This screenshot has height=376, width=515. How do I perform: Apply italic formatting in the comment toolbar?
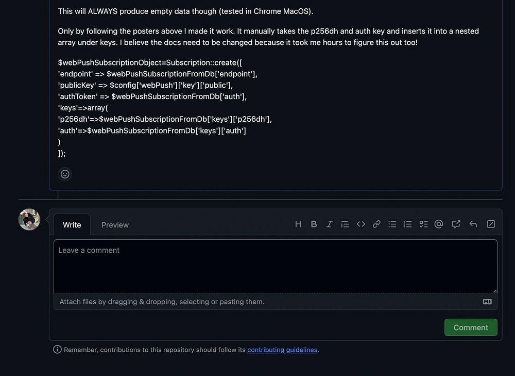[x=330, y=224]
